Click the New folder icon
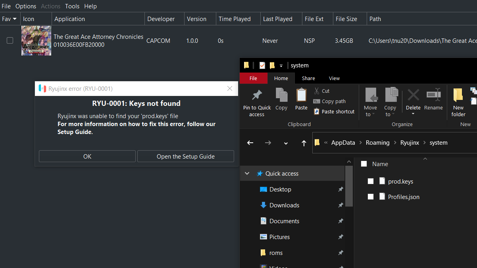The image size is (477, 268). click(x=458, y=96)
